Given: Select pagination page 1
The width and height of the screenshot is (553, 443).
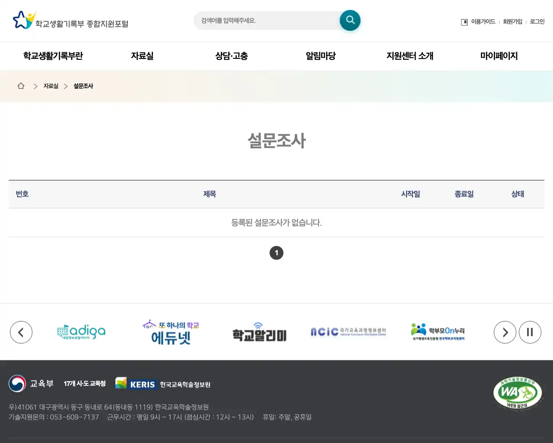Looking at the screenshot, I should click(x=276, y=253).
